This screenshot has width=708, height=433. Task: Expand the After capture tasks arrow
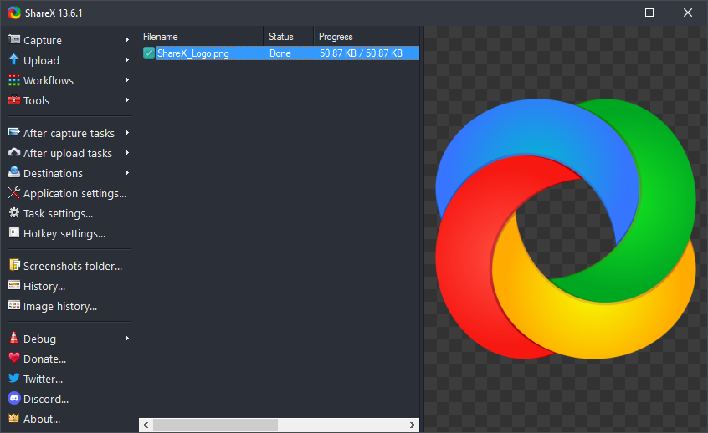tap(127, 133)
